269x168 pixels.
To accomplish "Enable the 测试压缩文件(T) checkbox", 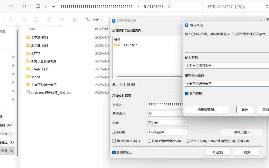I will [114, 141].
